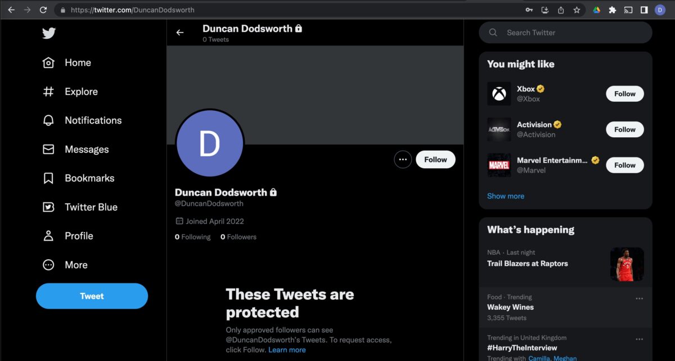Go to Profile in the navigation menu
Viewport: 675px width, 361px height.
(78, 236)
